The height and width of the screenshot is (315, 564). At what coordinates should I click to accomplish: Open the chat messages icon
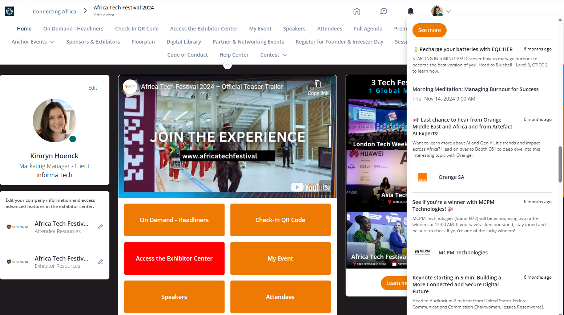tap(383, 11)
